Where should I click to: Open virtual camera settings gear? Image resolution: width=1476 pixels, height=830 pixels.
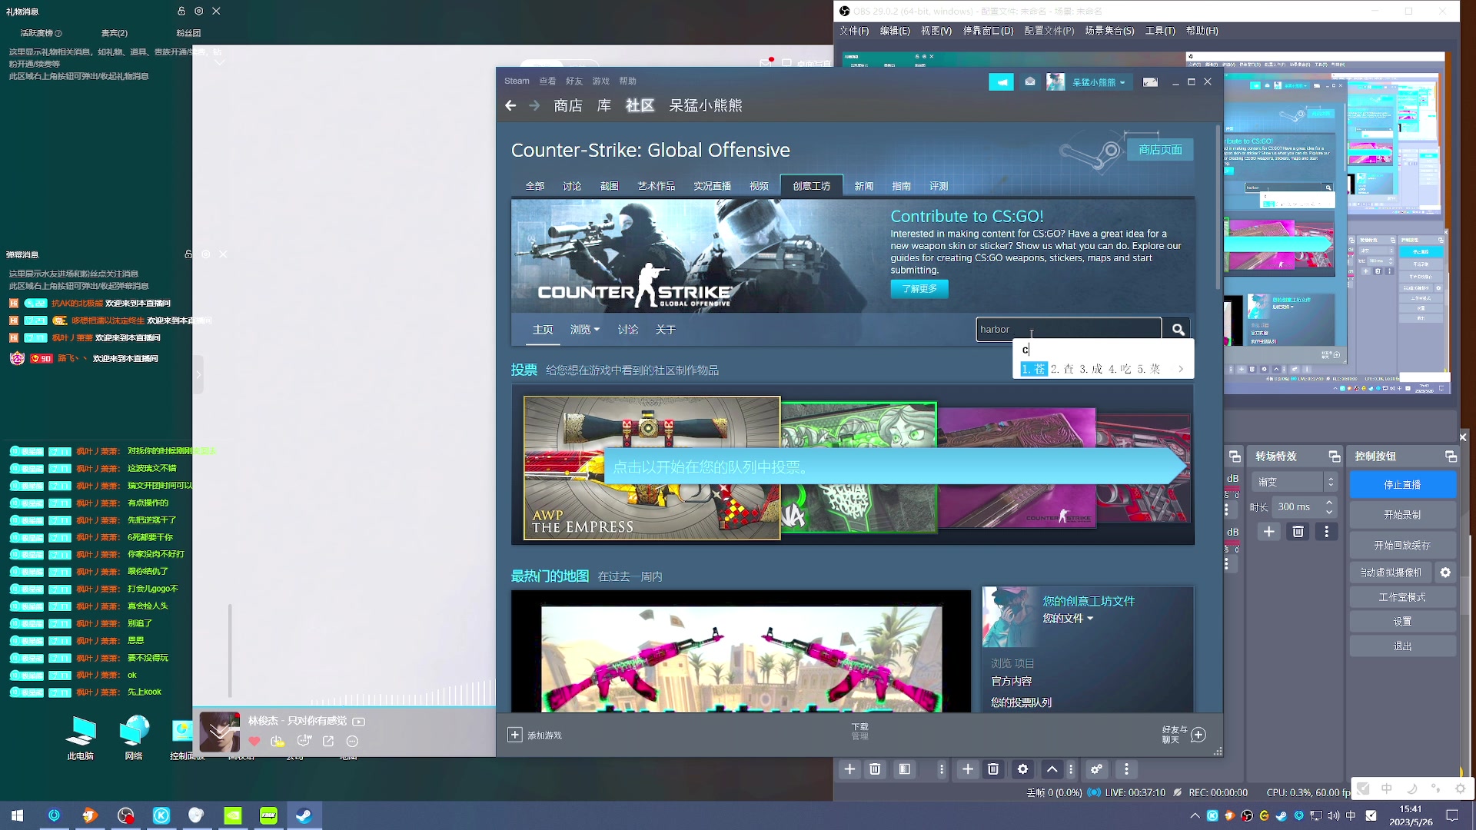(1445, 572)
